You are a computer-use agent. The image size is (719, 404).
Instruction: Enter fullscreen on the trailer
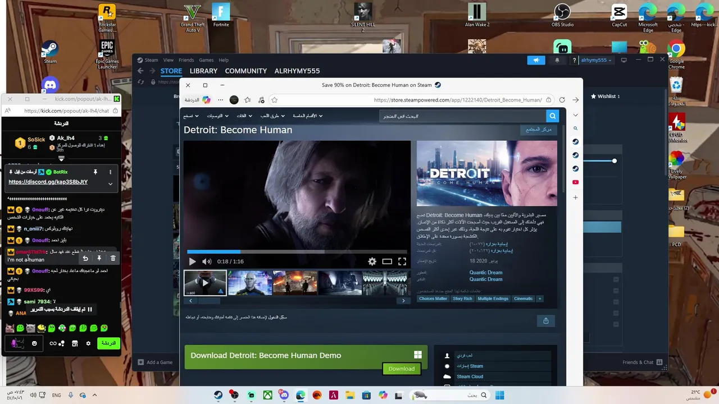coord(402,261)
